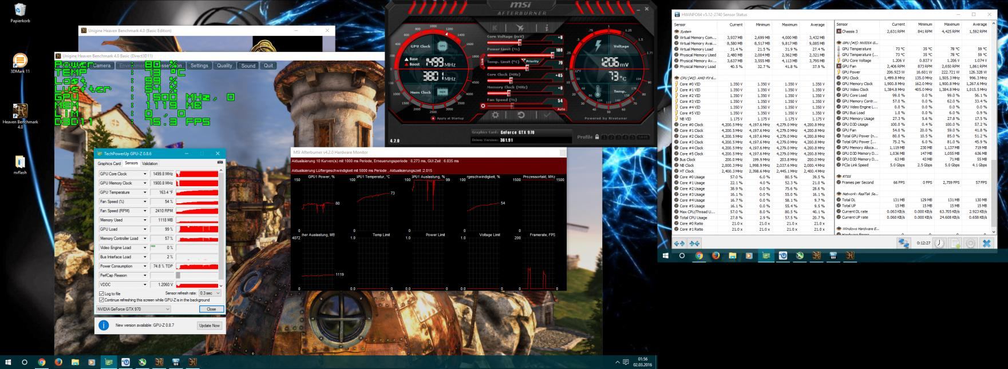Screen dimensions: 1008x369
Task: Open GPU Temperature sensor dropdown
Action: (x=145, y=192)
